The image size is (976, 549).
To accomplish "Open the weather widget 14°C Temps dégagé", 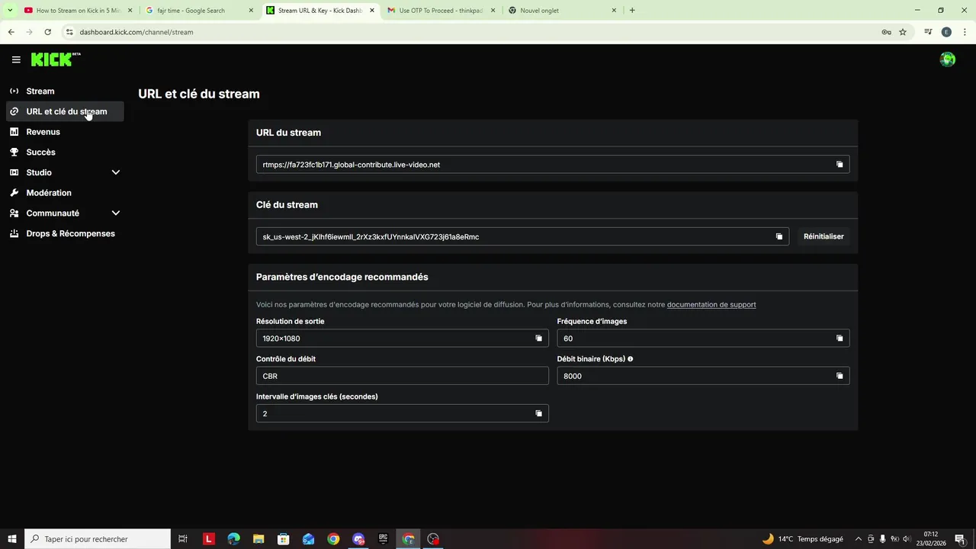I will click(x=802, y=539).
